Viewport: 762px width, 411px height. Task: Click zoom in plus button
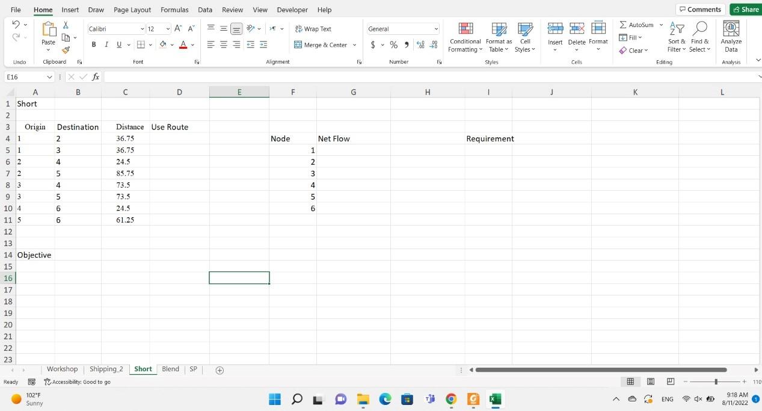point(745,382)
